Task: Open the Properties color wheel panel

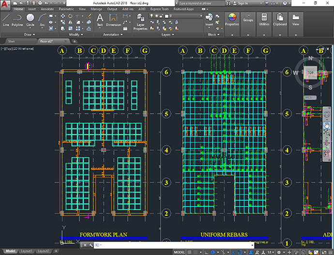Action: [232, 18]
